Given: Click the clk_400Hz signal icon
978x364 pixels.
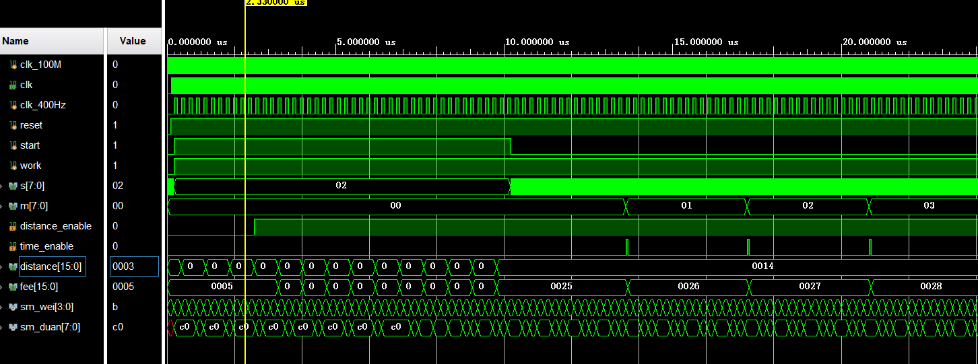Looking at the screenshot, I should click(13, 105).
